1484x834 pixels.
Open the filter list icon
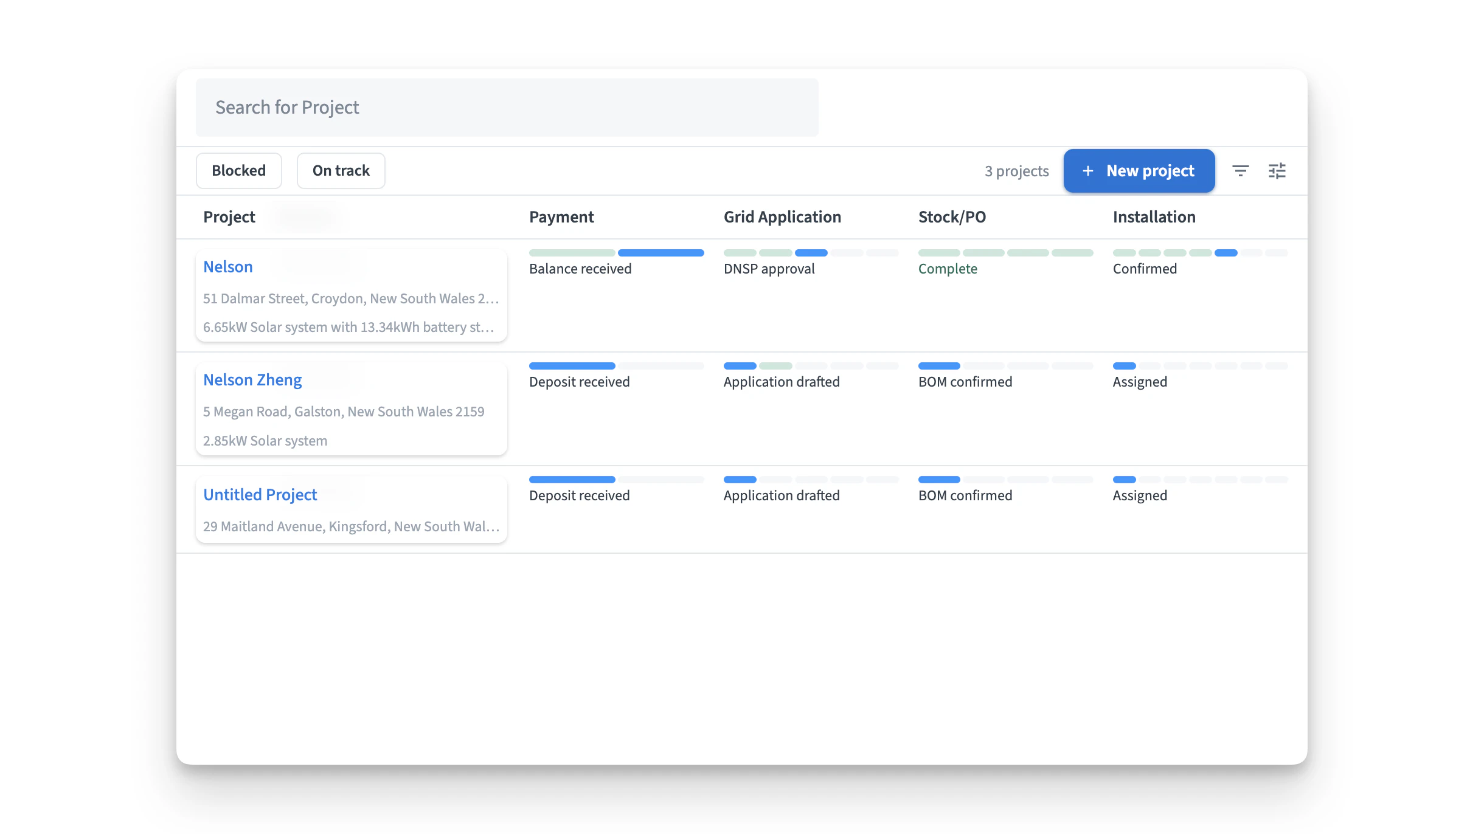[x=1240, y=171]
